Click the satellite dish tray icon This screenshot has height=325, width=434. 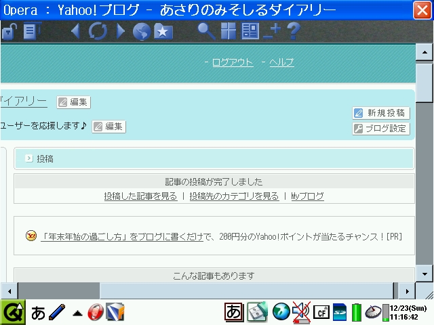point(373,312)
